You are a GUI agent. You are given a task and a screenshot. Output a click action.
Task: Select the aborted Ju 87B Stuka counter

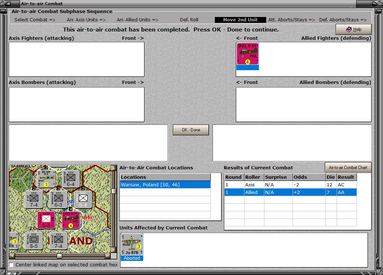click(x=132, y=245)
